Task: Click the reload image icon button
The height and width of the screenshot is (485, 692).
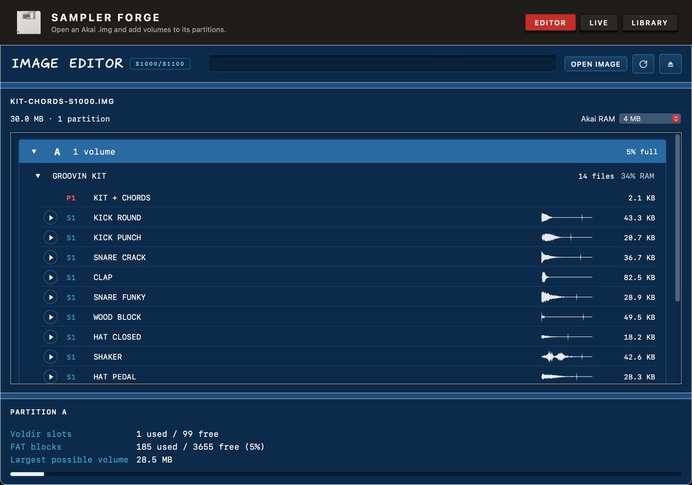Action: (x=644, y=64)
